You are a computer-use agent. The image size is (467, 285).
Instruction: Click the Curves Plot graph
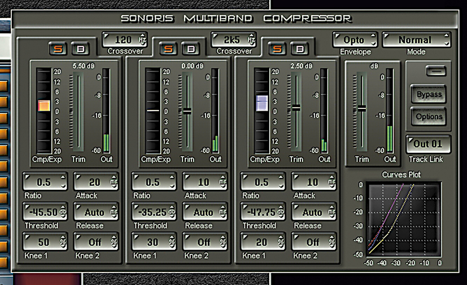(x=404, y=220)
